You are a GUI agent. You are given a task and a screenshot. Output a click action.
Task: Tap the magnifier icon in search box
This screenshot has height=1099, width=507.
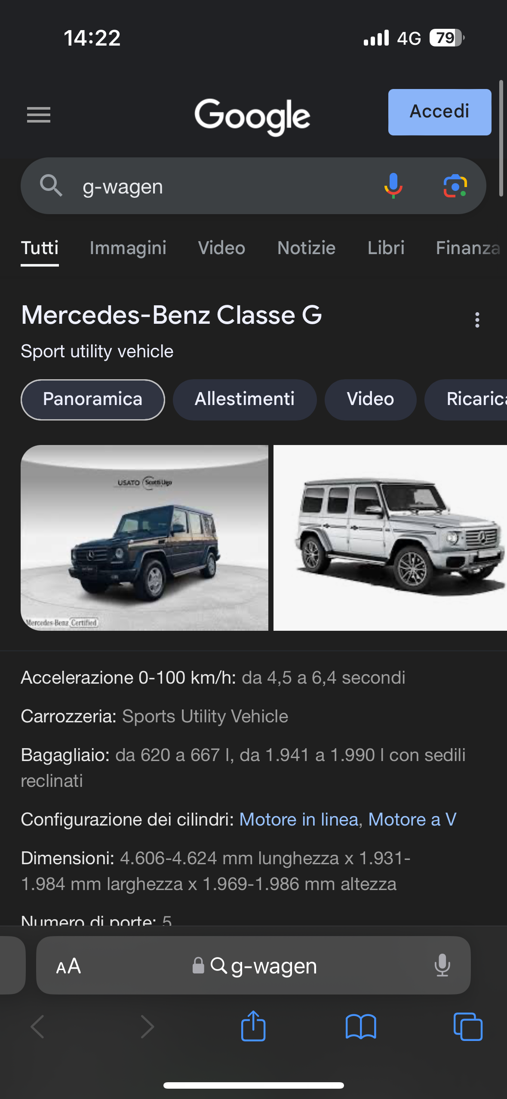(51, 186)
